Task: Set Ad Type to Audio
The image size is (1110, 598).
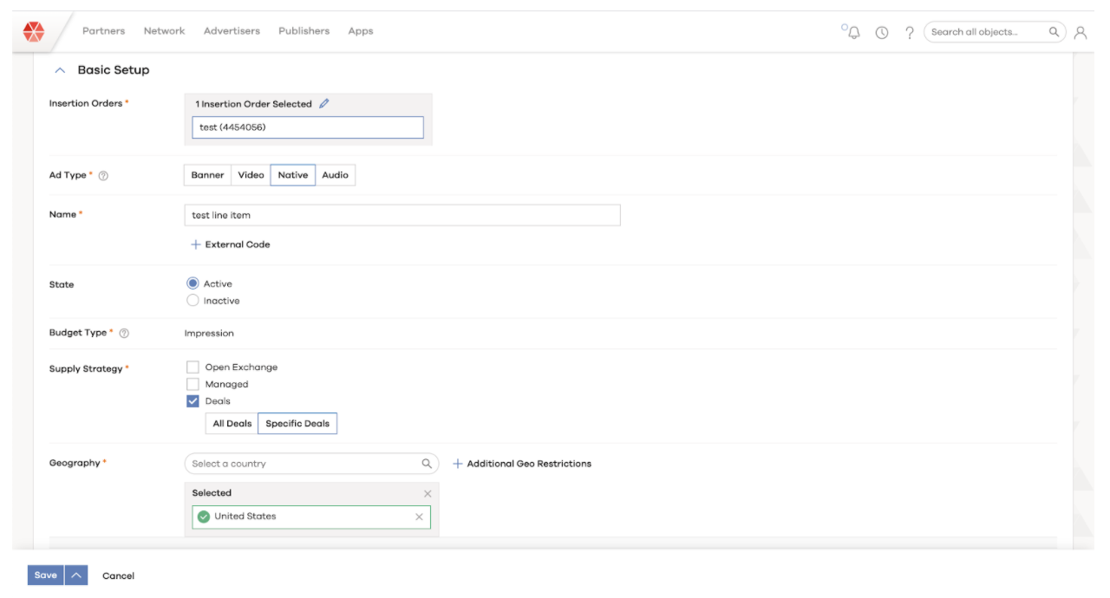Action: click(x=336, y=175)
